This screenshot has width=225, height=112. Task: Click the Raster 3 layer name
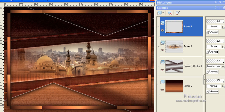pyautogui.click(x=188, y=27)
